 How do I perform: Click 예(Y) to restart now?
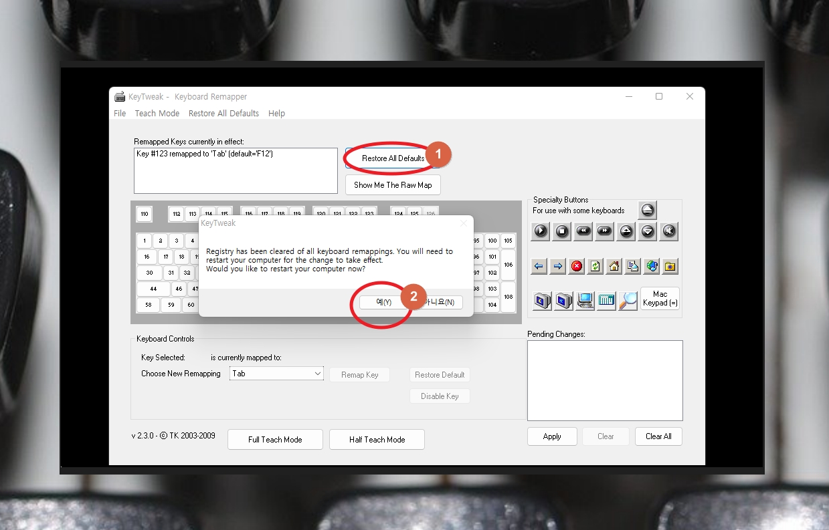(384, 302)
